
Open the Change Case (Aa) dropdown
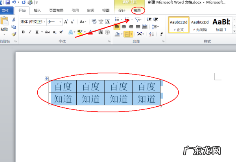83,22
